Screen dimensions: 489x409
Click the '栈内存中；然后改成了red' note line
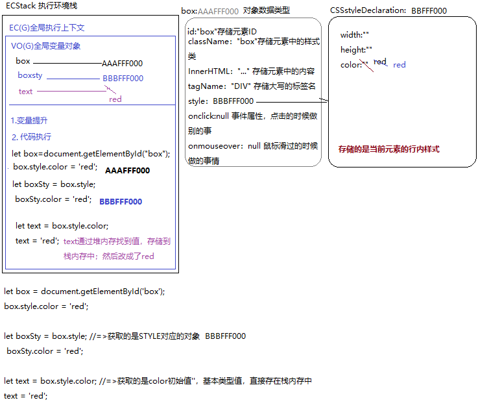point(109,256)
